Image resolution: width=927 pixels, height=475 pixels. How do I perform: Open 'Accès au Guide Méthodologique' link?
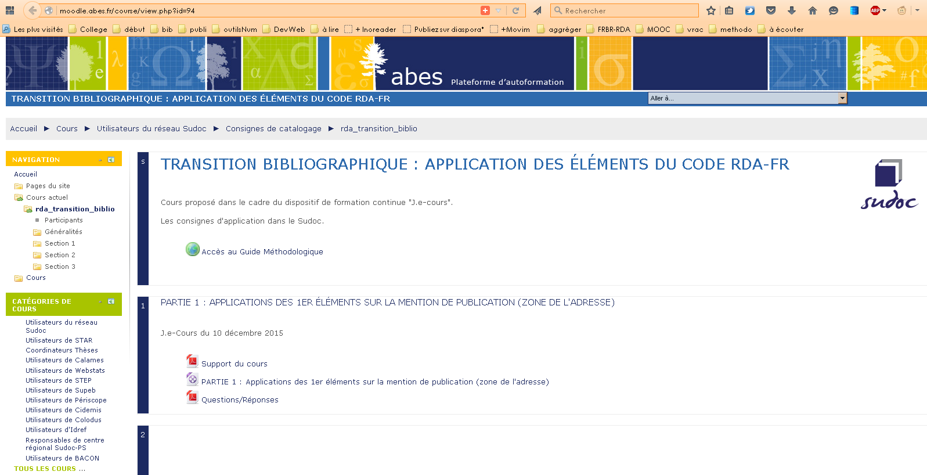(262, 251)
